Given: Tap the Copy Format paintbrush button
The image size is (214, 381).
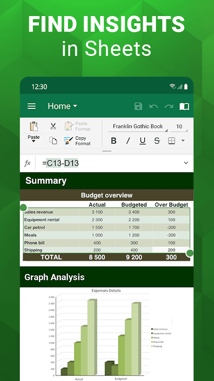Looking at the screenshot, I should tap(77, 141).
